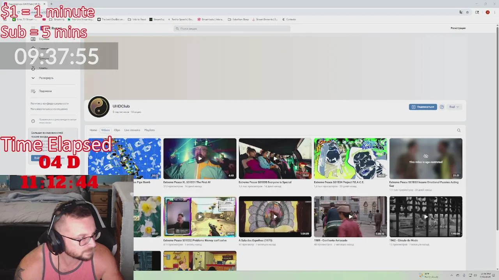499x280 pixels.
Task: Open the Contexto bookmark
Action: tap(289, 19)
